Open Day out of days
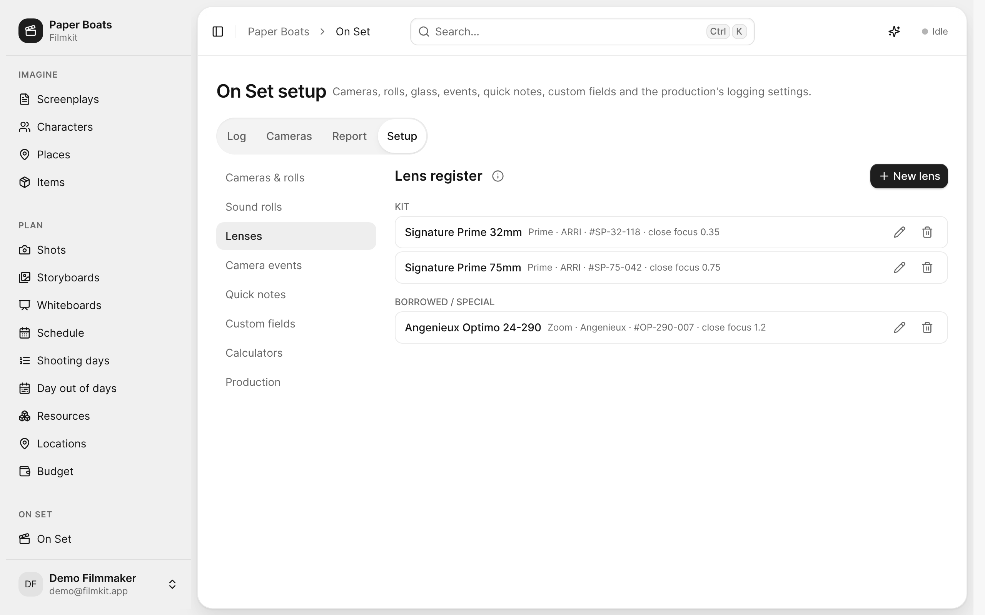The image size is (985, 615). click(98, 388)
